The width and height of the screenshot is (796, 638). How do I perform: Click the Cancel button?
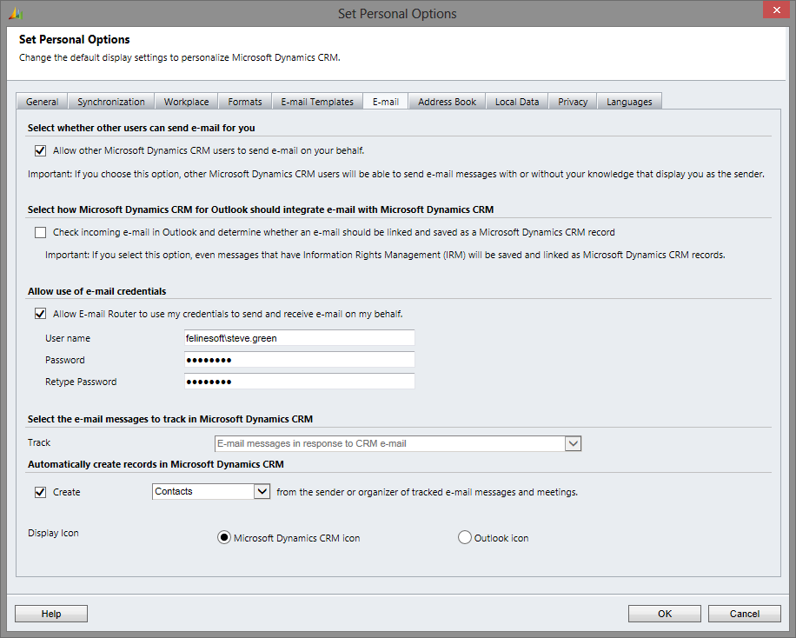click(744, 614)
